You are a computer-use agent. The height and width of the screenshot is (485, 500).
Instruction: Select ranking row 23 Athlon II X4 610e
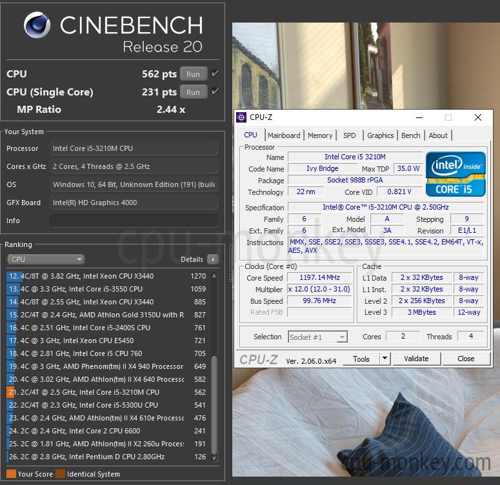108,418
